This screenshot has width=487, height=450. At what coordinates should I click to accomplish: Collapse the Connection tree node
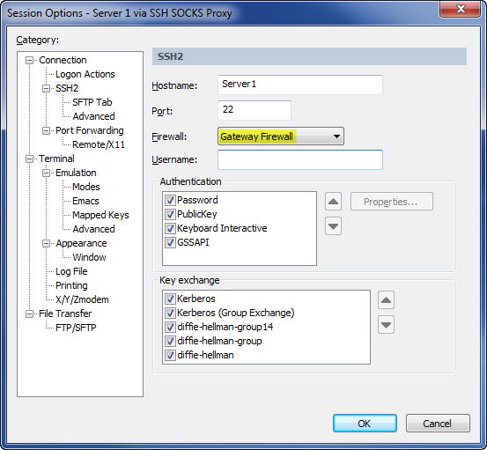click(x=30, y=60)
